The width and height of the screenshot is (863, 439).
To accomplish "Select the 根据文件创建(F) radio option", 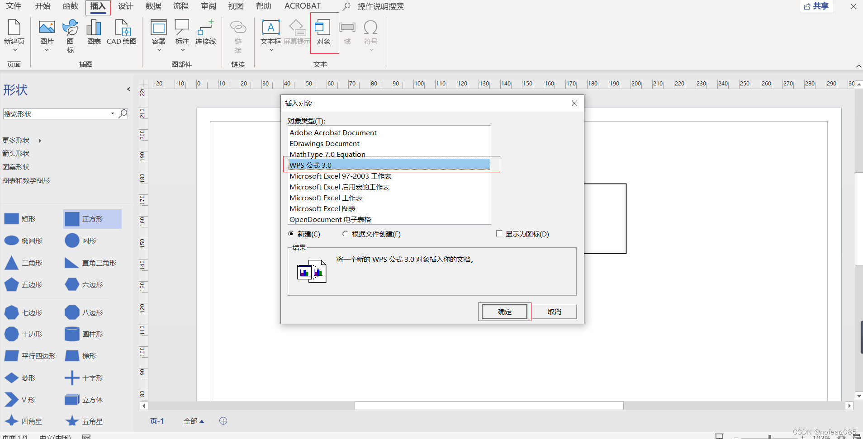I will click(345, 234).
